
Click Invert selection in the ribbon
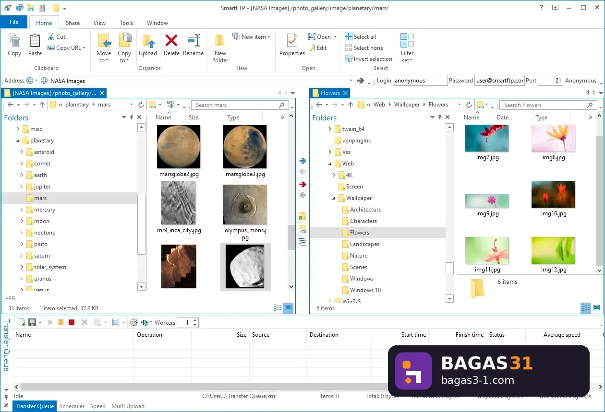click(368, 59)
